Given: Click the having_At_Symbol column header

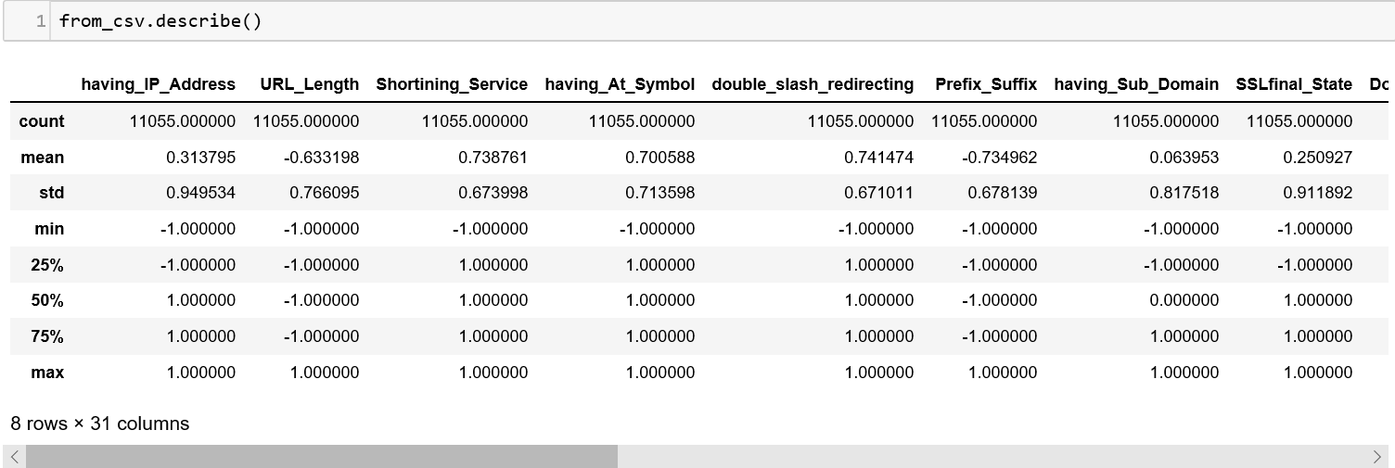Looking at the screenshot, I should tap(620, 84).
